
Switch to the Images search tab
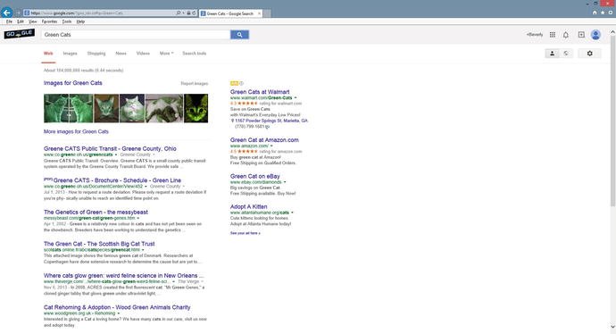tap(70, 53)
